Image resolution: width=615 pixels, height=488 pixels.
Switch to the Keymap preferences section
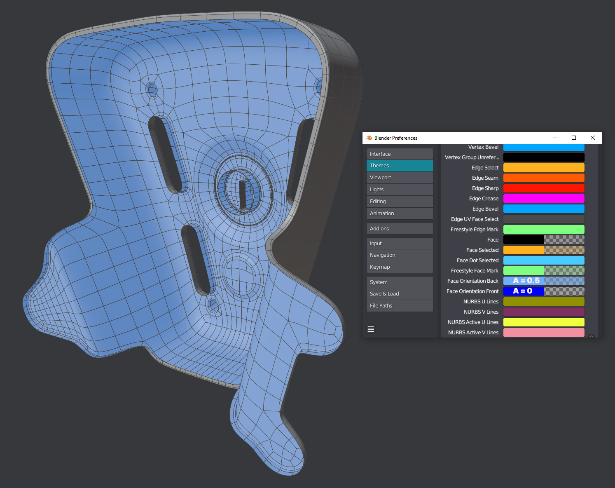point(399,267)
